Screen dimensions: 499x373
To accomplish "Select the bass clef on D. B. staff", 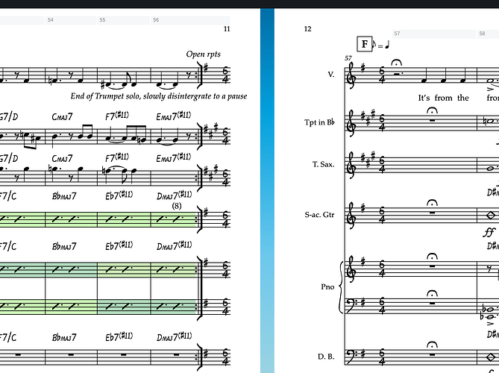I will click(351, 356).
